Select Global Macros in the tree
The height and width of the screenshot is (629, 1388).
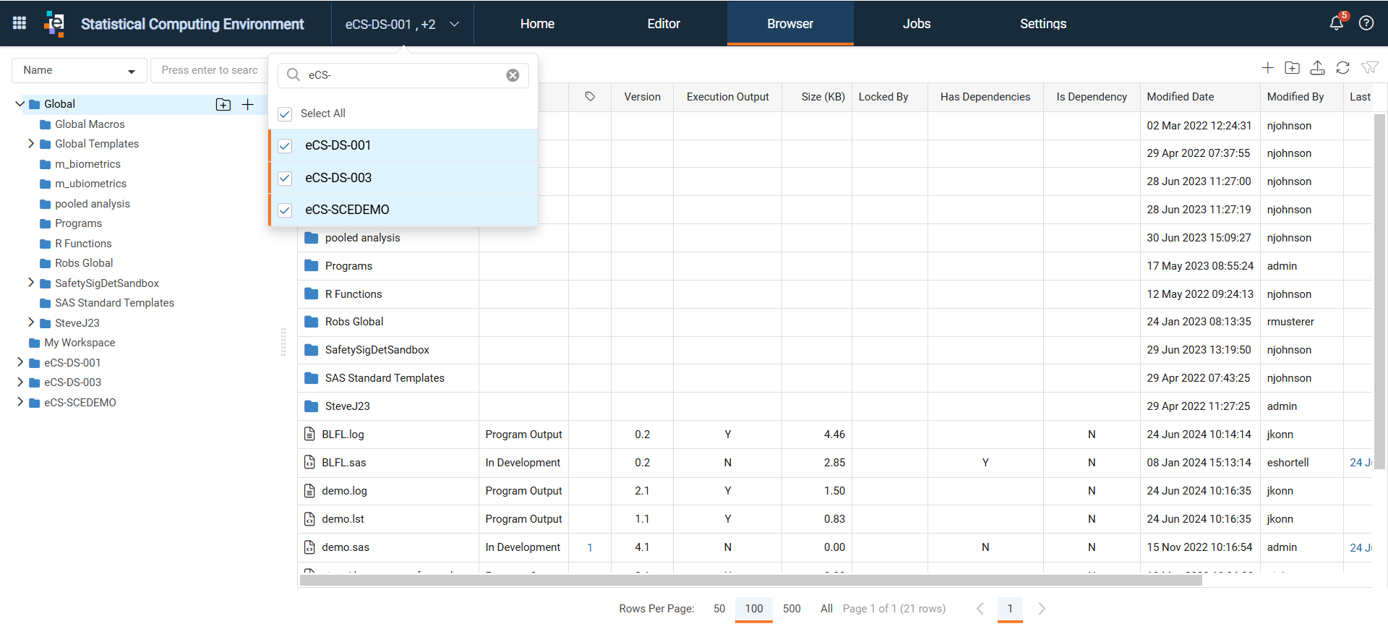click(90, 124)
